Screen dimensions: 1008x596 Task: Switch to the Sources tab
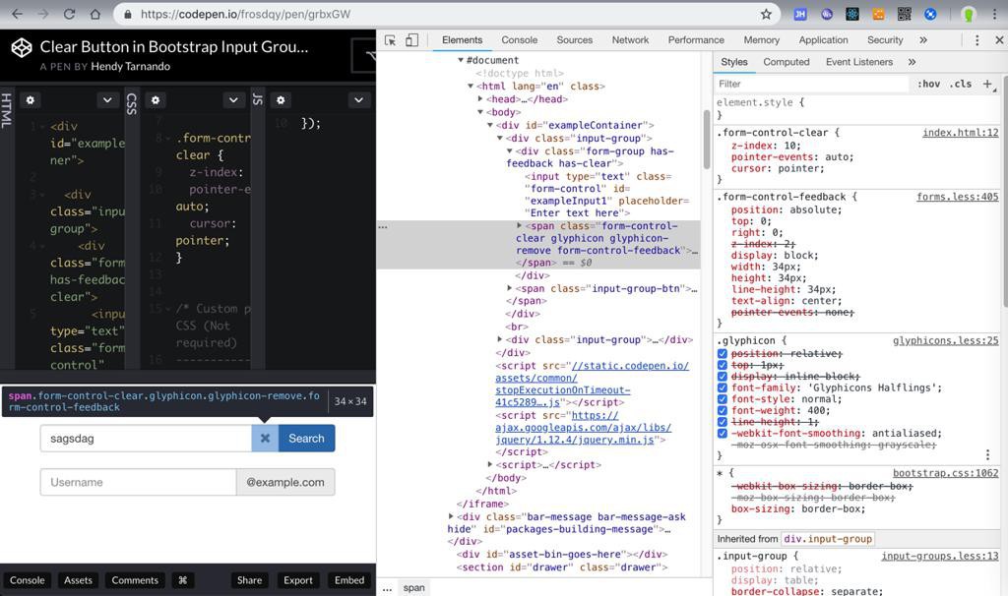click(x=574, y=39)
